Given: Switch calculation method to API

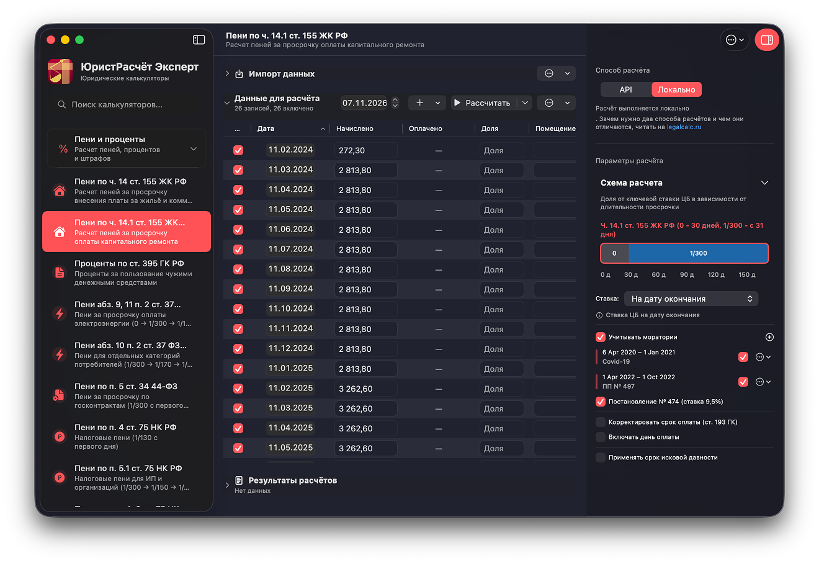Looking at the screenshot, I should pos(626,89).
